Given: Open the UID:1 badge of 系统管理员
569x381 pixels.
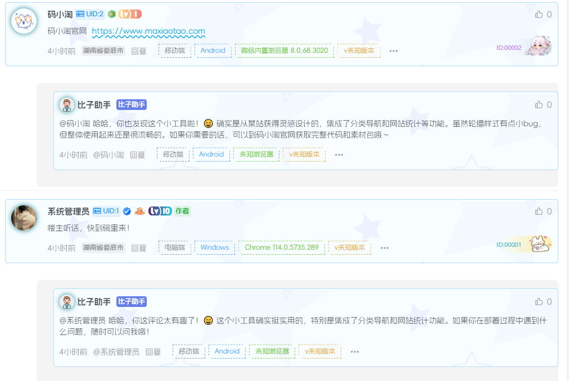Looking at the screenshot, I should tap(107, 211).
